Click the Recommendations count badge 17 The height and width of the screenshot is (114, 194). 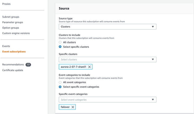[28, 65]
